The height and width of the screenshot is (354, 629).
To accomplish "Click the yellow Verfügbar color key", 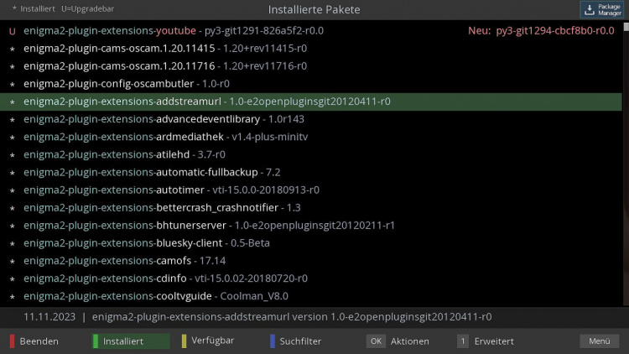I will pyautogui.click(x=185, y=341).
